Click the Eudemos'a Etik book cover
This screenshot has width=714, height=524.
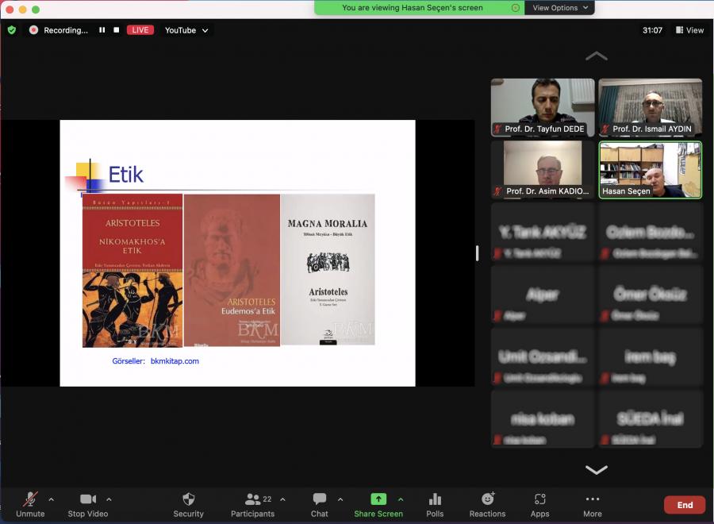pos(232,270)
